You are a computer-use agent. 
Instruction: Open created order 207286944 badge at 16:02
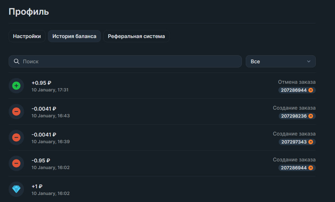[x=297, y=168]
